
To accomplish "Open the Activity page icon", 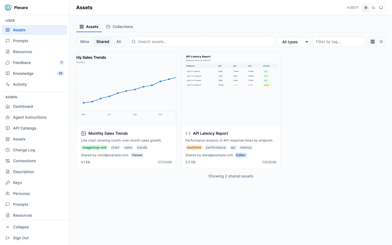I will pyautogui.click(x=8, y=84).
